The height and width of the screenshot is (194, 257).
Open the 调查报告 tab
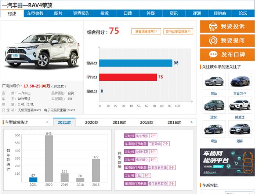coord(82,13)
